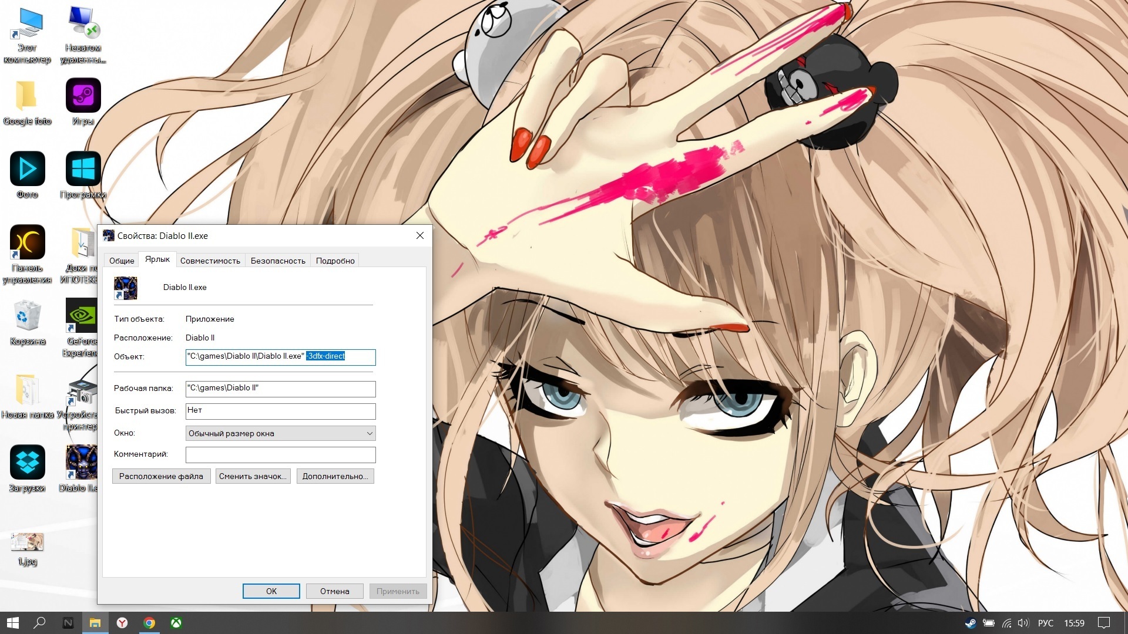Image resolution: width=1128 pixels, height=634 pixels.
Task: Click the battery tray icon
Action: pyautogui.click(x=989, y=623)
